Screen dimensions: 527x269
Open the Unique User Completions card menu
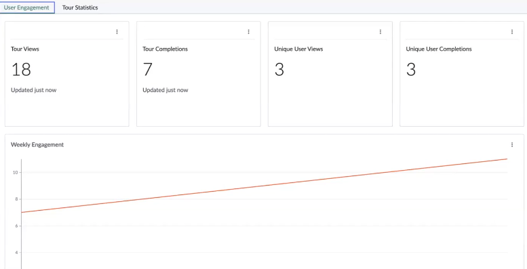pos(512,32)
